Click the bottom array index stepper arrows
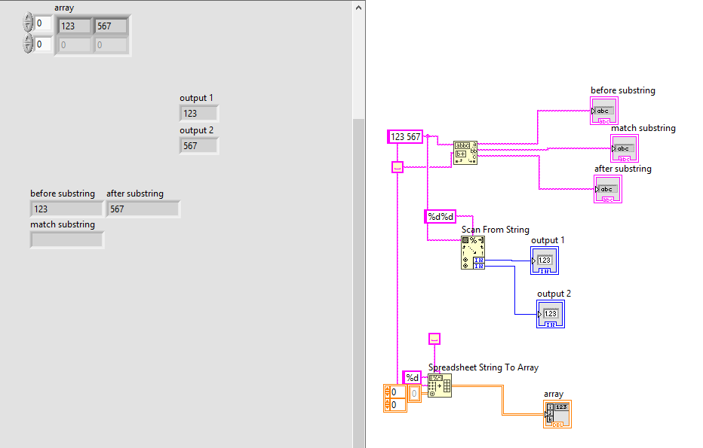The height and width of the screenshot is (448, 703). coord(28,44)
